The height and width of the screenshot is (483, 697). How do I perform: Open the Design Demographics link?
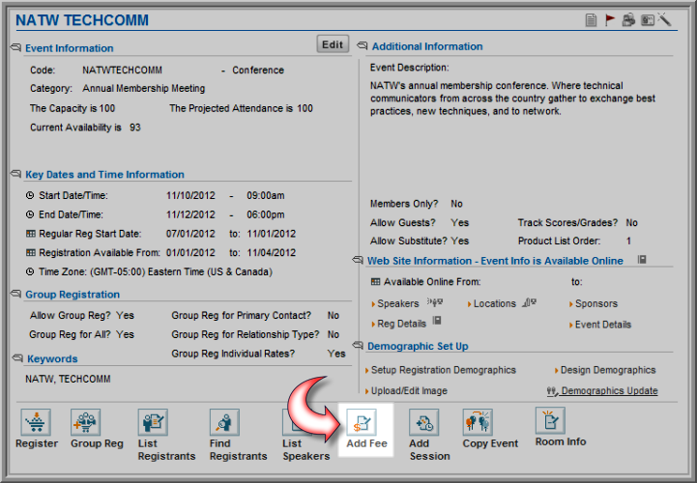coord(608,370)
